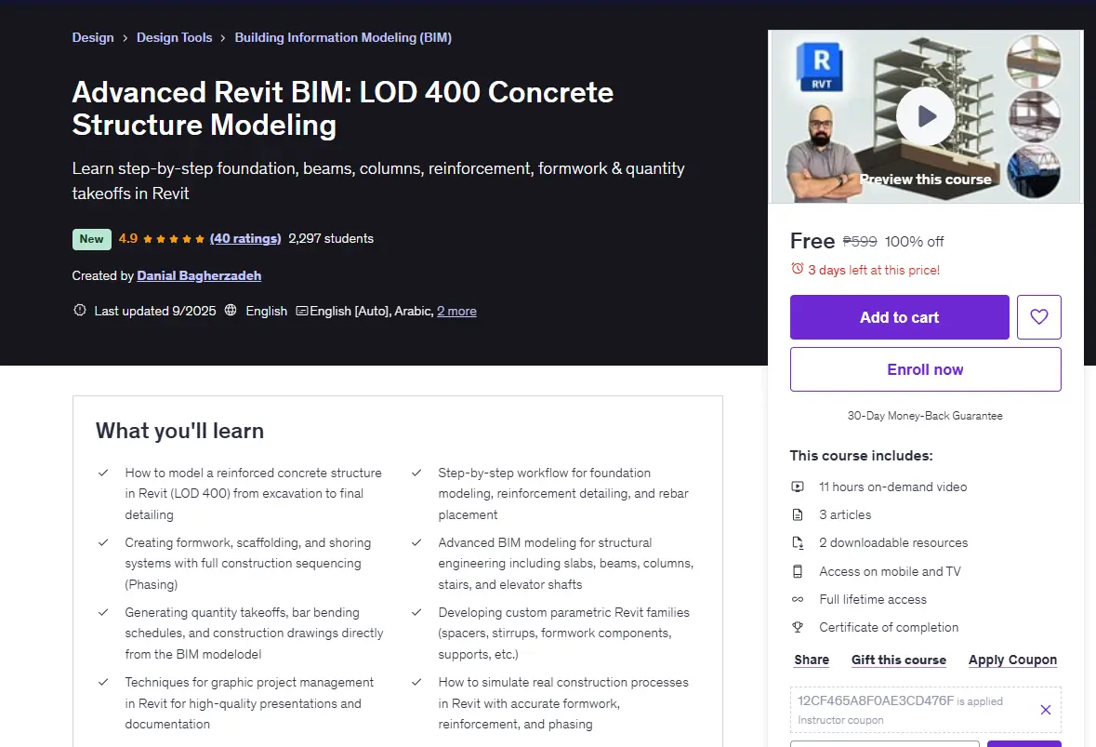Image resolution: width=1096 pixels, height=747 pixels.
Task: Remove the applied coupon with X icon
Action: coord(1045,710)
